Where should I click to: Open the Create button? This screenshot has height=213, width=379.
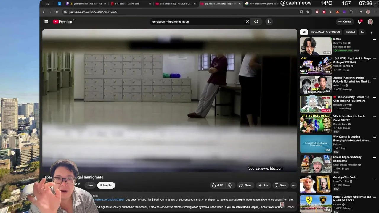pos(345,22)
